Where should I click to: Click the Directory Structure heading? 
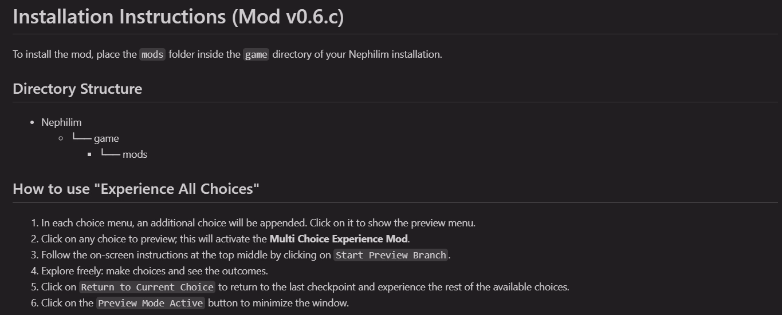point(77,89)
